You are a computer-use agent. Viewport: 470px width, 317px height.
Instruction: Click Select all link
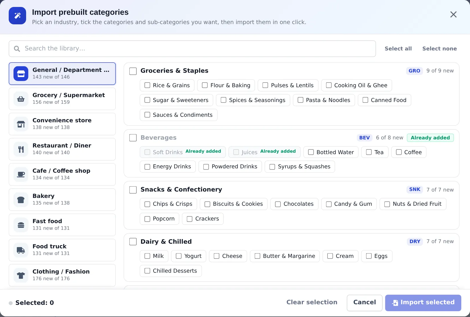pyautogui.click(x=398, y=49)
